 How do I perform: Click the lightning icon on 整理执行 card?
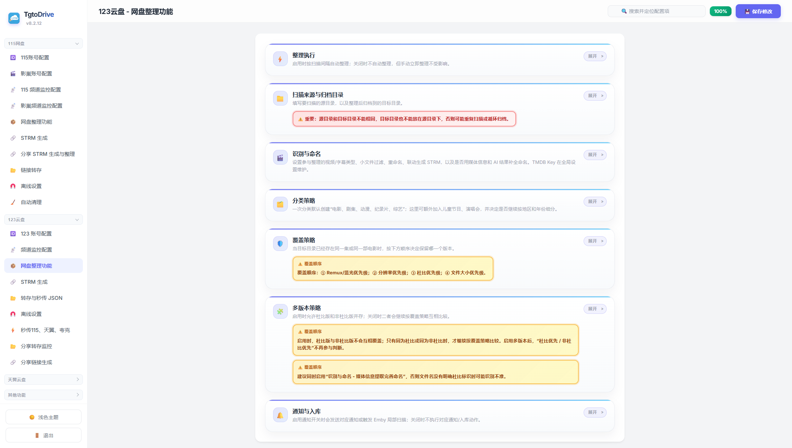point(280,59)
